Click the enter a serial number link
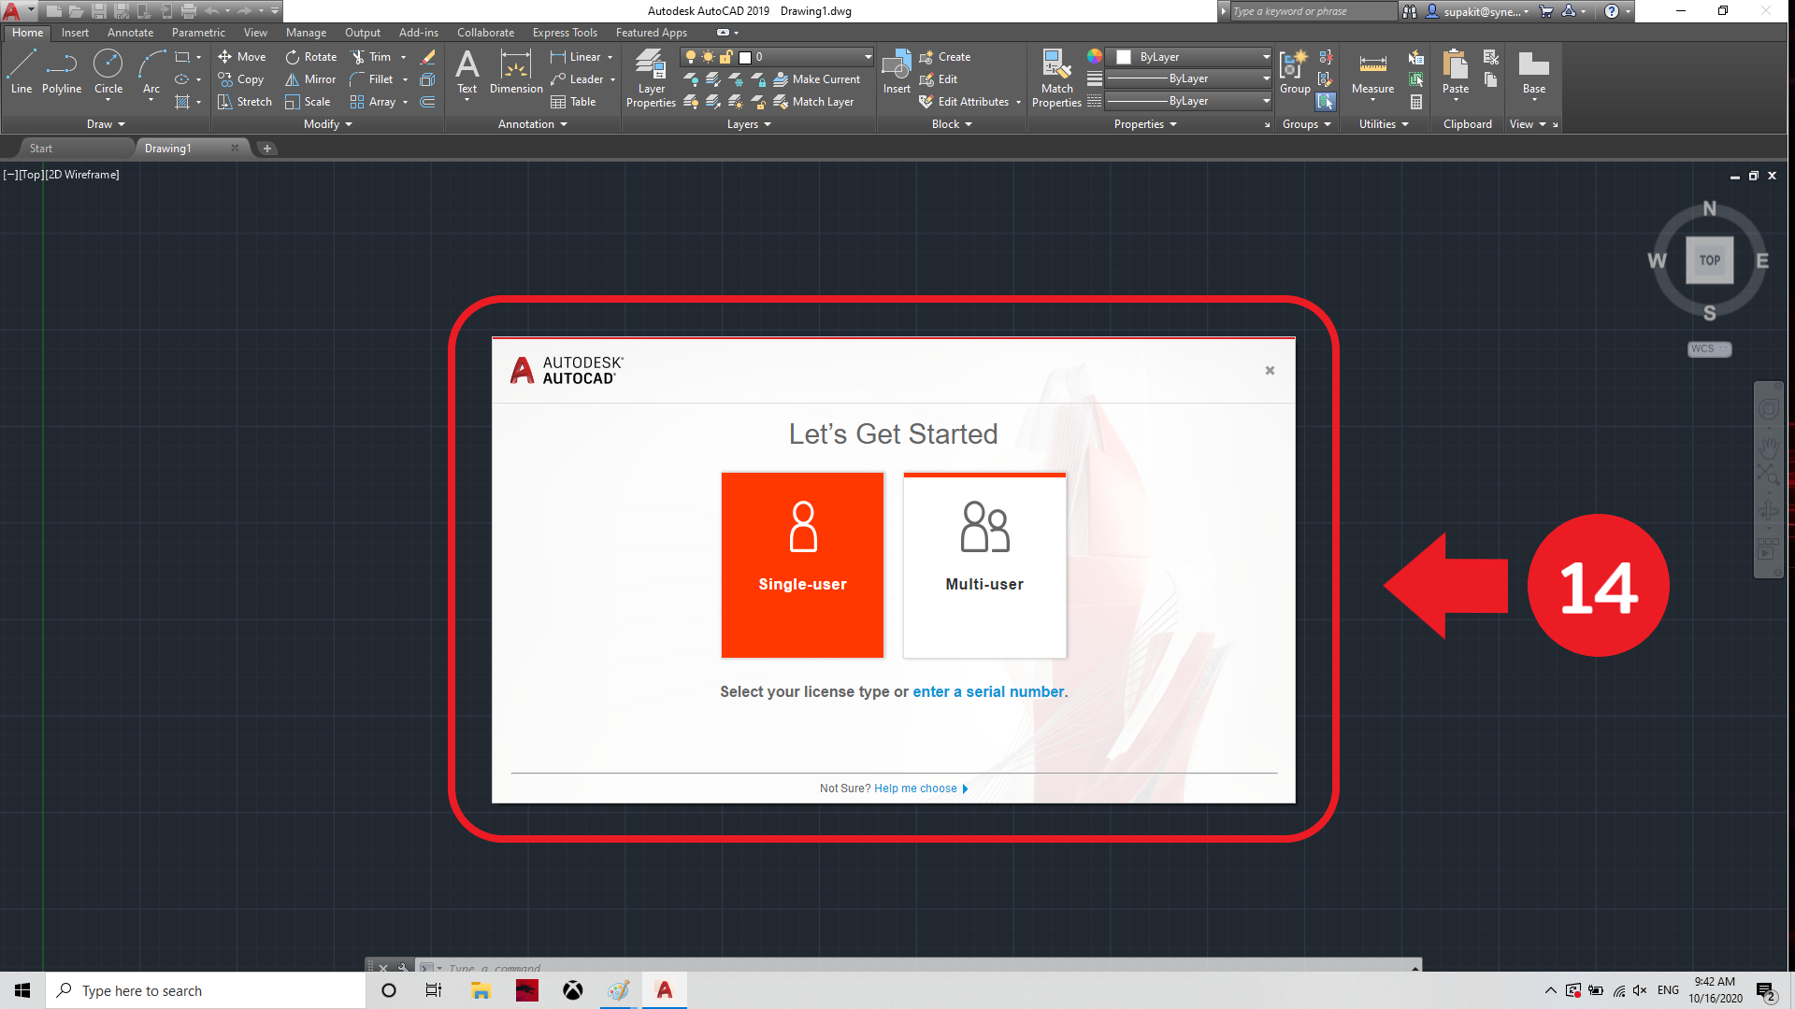This screenshot has width=1795, height=1009. [988, 692]
